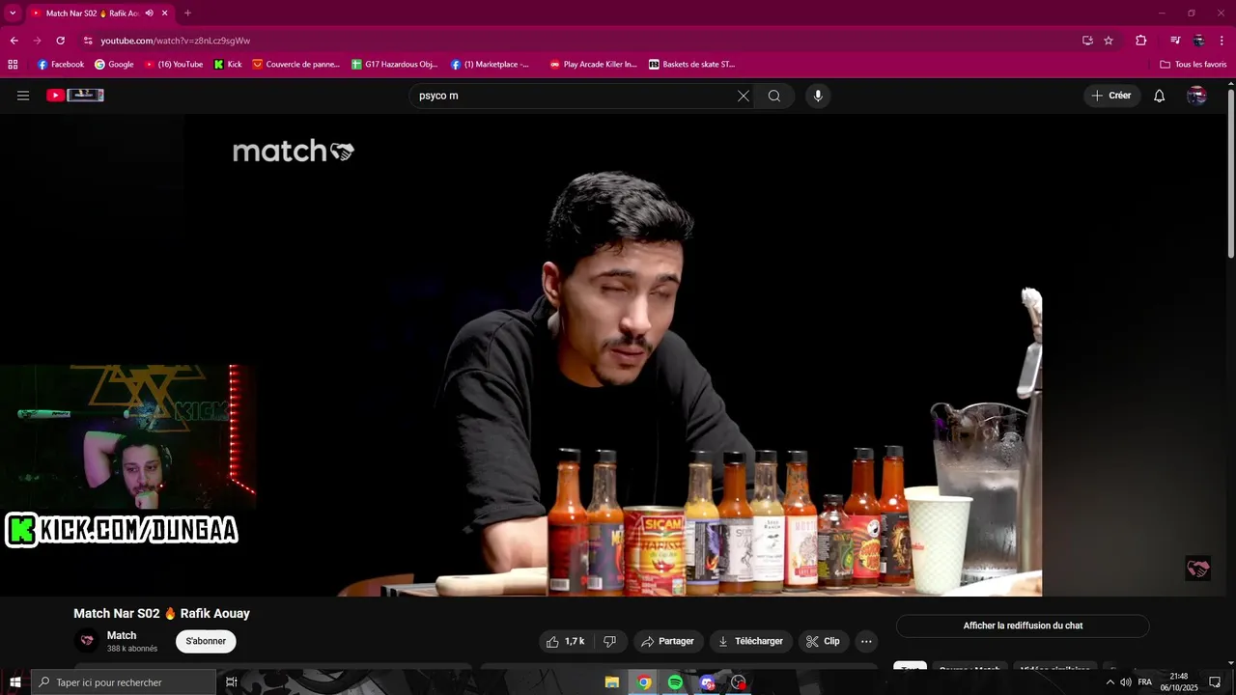1236x695 pixels.
Task: Click the magnifier search button
Action: coord(774,96)
